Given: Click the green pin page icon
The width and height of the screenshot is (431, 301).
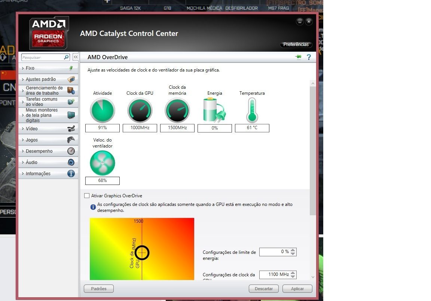Looking at the screenshot, I should (298, 57).
